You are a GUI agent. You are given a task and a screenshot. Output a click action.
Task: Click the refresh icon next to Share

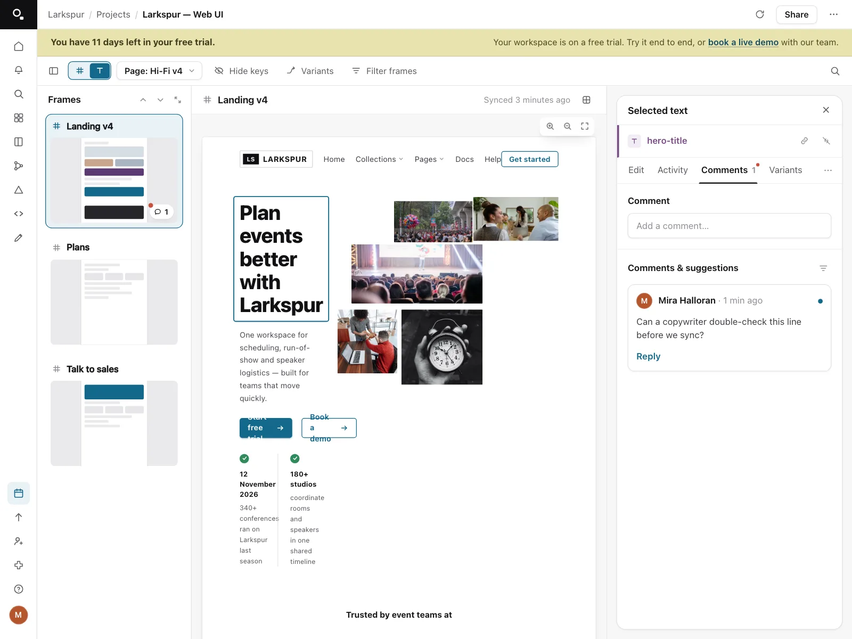tap(760, 14)
